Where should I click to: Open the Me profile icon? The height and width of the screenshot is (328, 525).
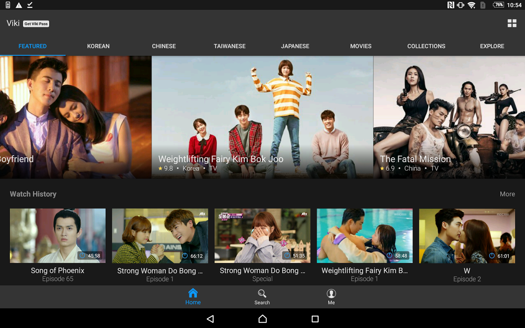pos(331,297)
